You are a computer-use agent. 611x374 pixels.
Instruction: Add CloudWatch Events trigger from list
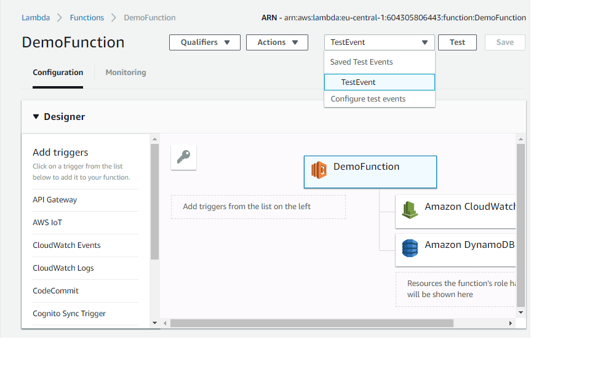(x=66, y=245)
